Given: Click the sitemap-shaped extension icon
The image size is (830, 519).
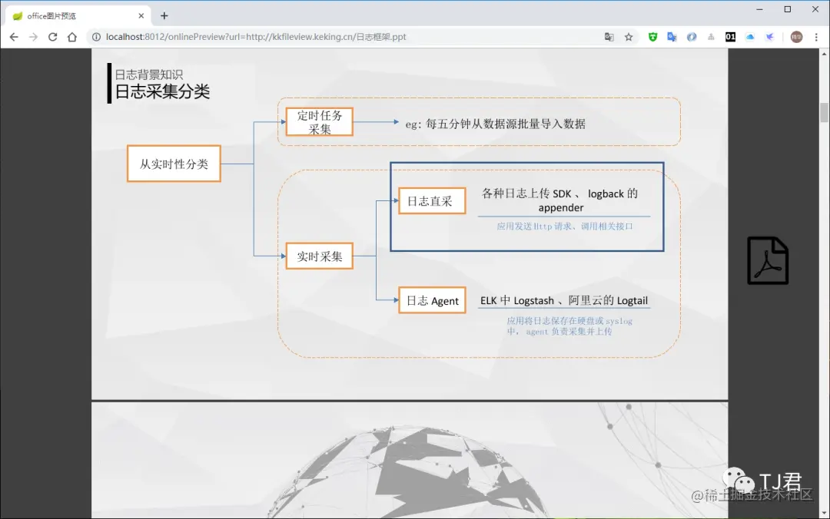Looking at the screenshot, I should click(711, 36).
